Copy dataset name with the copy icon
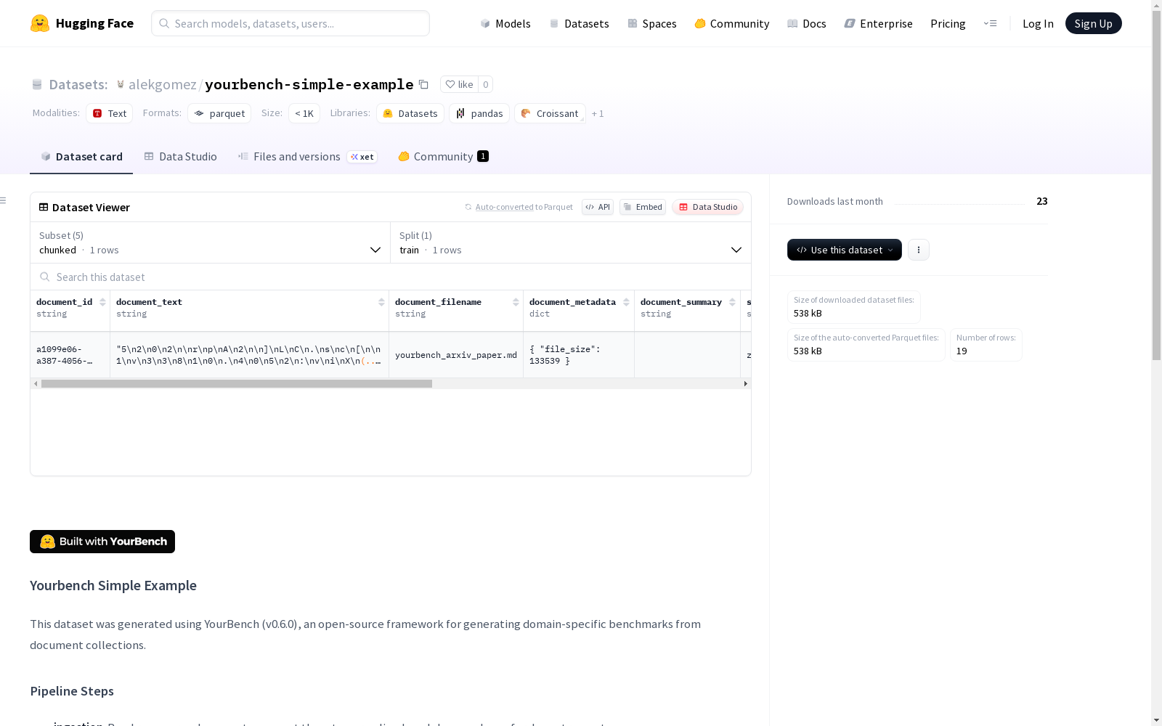Image resolution: width=1162 pixels, height=726 pixels. (x=423, y=84)
